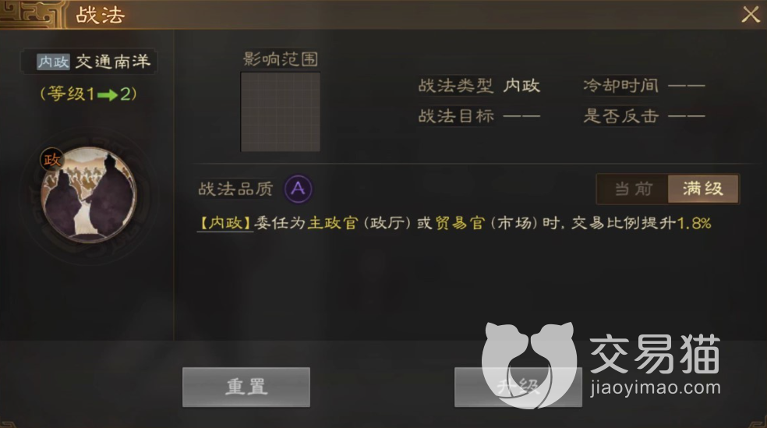Click the green level-up arrow
The width and height of the screenshot is (767, 428).
pos(108,94)
